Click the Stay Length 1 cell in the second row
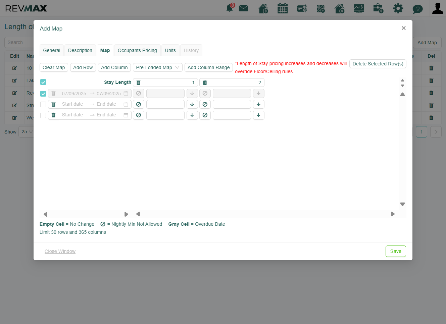This screenshot has width=446, height=324. point(165,104)
